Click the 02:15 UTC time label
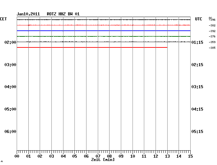The image size is (217, 165). coord(197,65)
